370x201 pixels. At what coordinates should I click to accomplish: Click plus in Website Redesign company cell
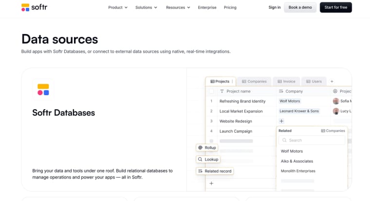tap(281, 121)
